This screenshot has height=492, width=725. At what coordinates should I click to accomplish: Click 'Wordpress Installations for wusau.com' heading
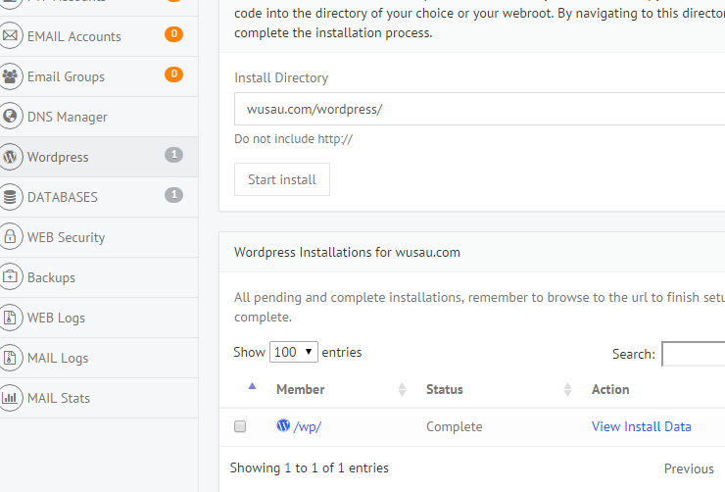click(347, 252)
